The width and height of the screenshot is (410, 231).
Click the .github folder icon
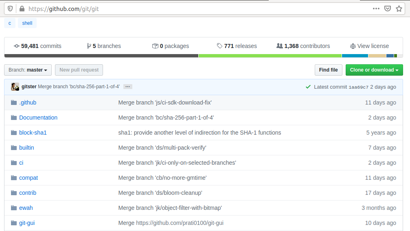[14, 102]
